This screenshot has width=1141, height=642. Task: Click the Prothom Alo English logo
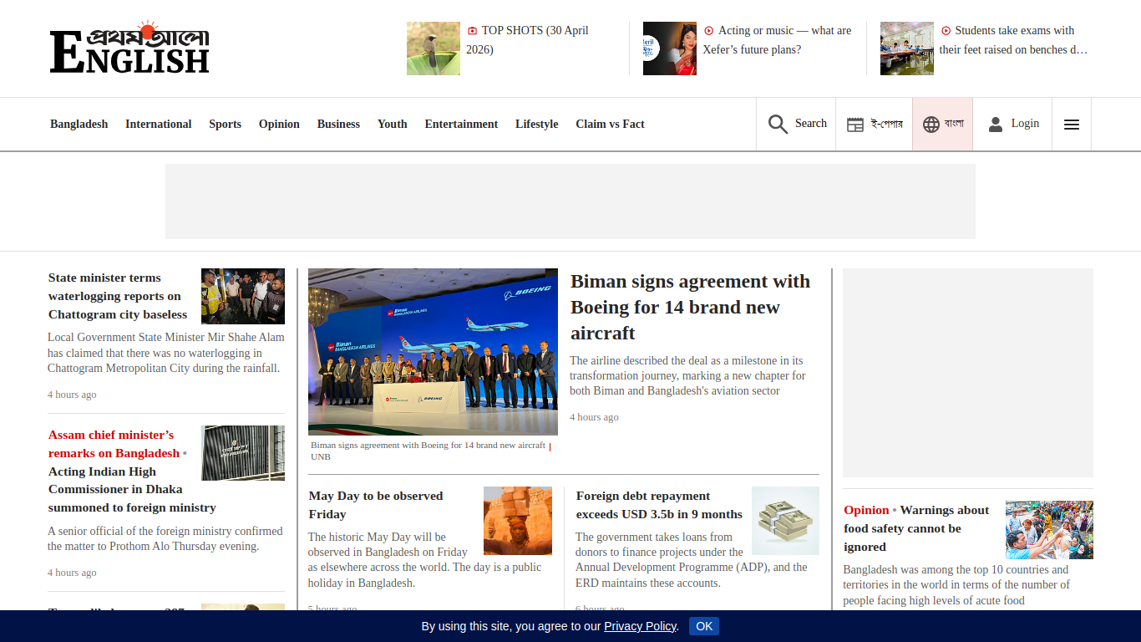click(129, 48)
